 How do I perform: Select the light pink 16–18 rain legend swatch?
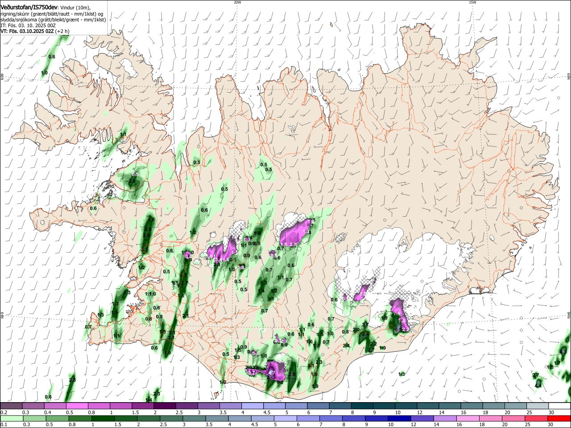pyautogui.click(x=468, y=419)
